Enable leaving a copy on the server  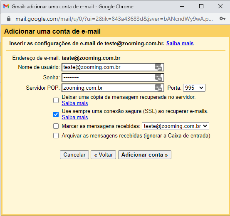click(56, 101)
